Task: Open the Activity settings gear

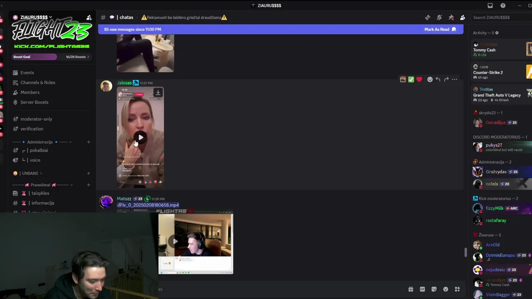Action: tap(497, 33)
